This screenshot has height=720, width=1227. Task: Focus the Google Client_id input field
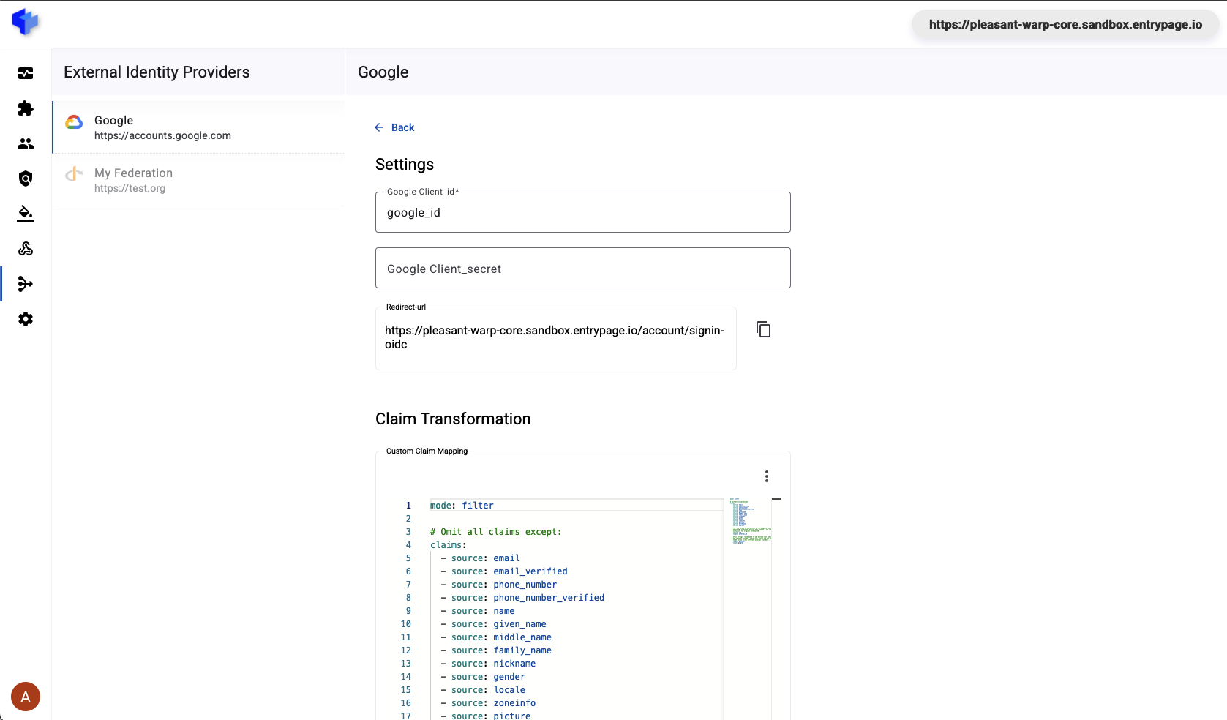582,212
